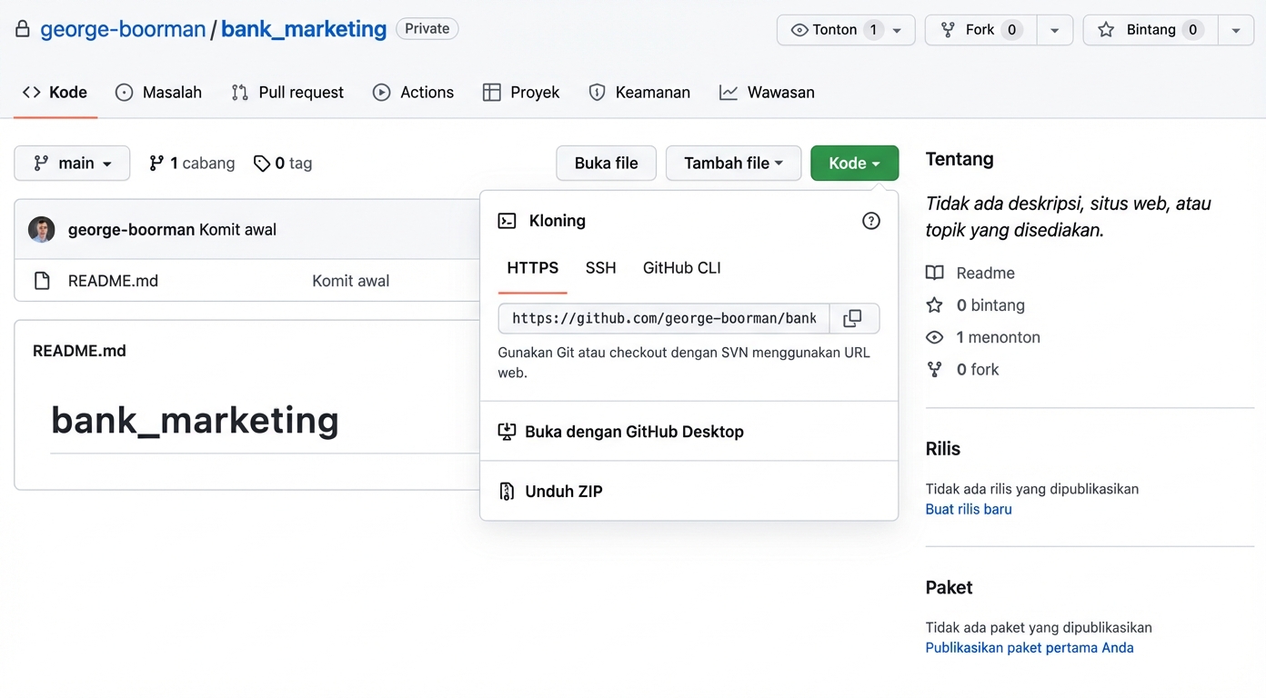Fork the repository with the Fork button
The image size is (1266, 698).
click(x=980, y=30)
